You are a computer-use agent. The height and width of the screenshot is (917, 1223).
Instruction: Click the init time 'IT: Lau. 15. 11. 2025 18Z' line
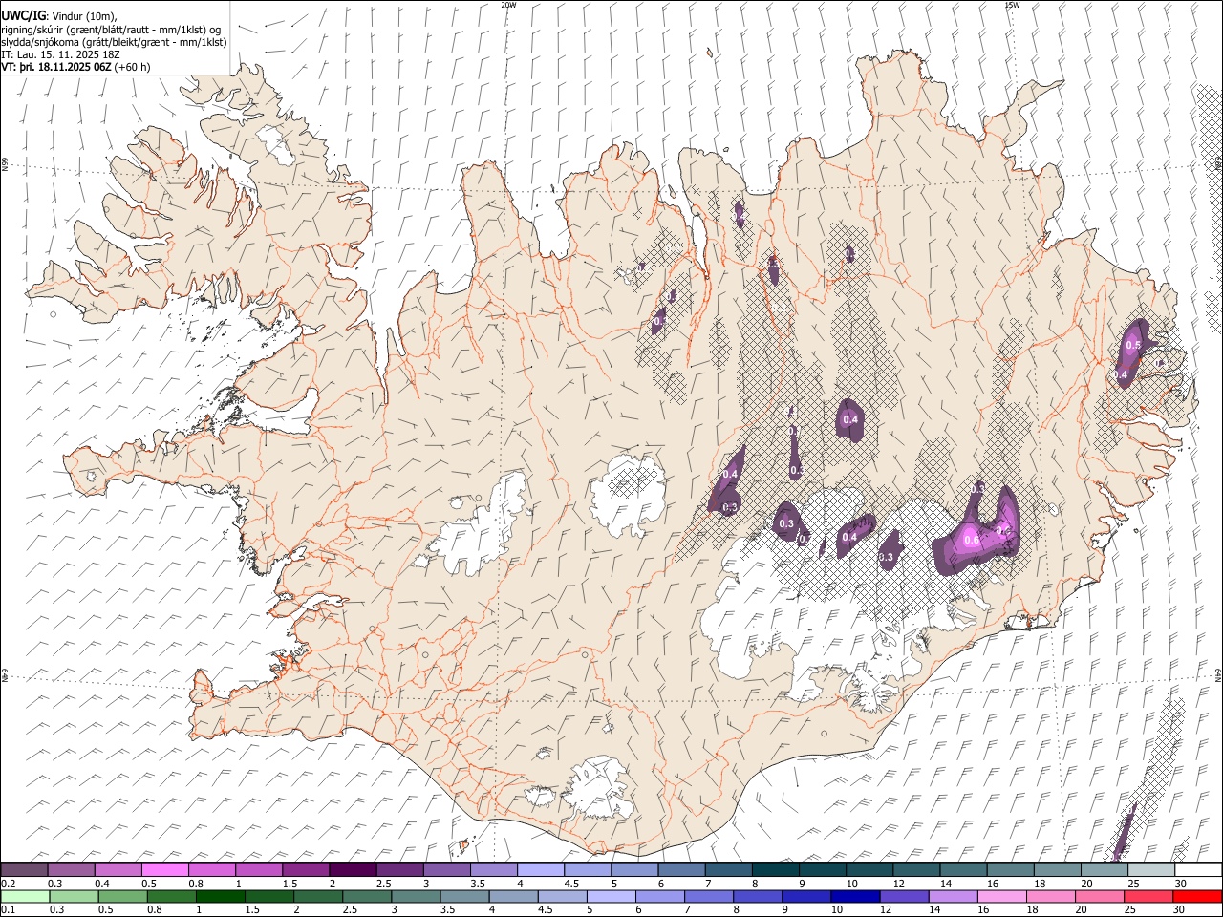coord(59,54)
